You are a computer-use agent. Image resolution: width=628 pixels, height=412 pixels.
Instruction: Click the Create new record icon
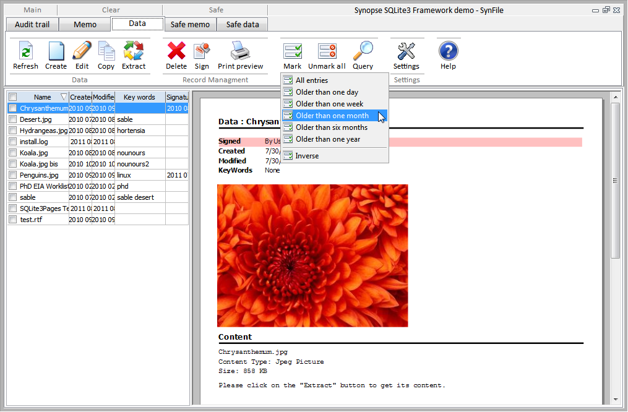(56, 52)
